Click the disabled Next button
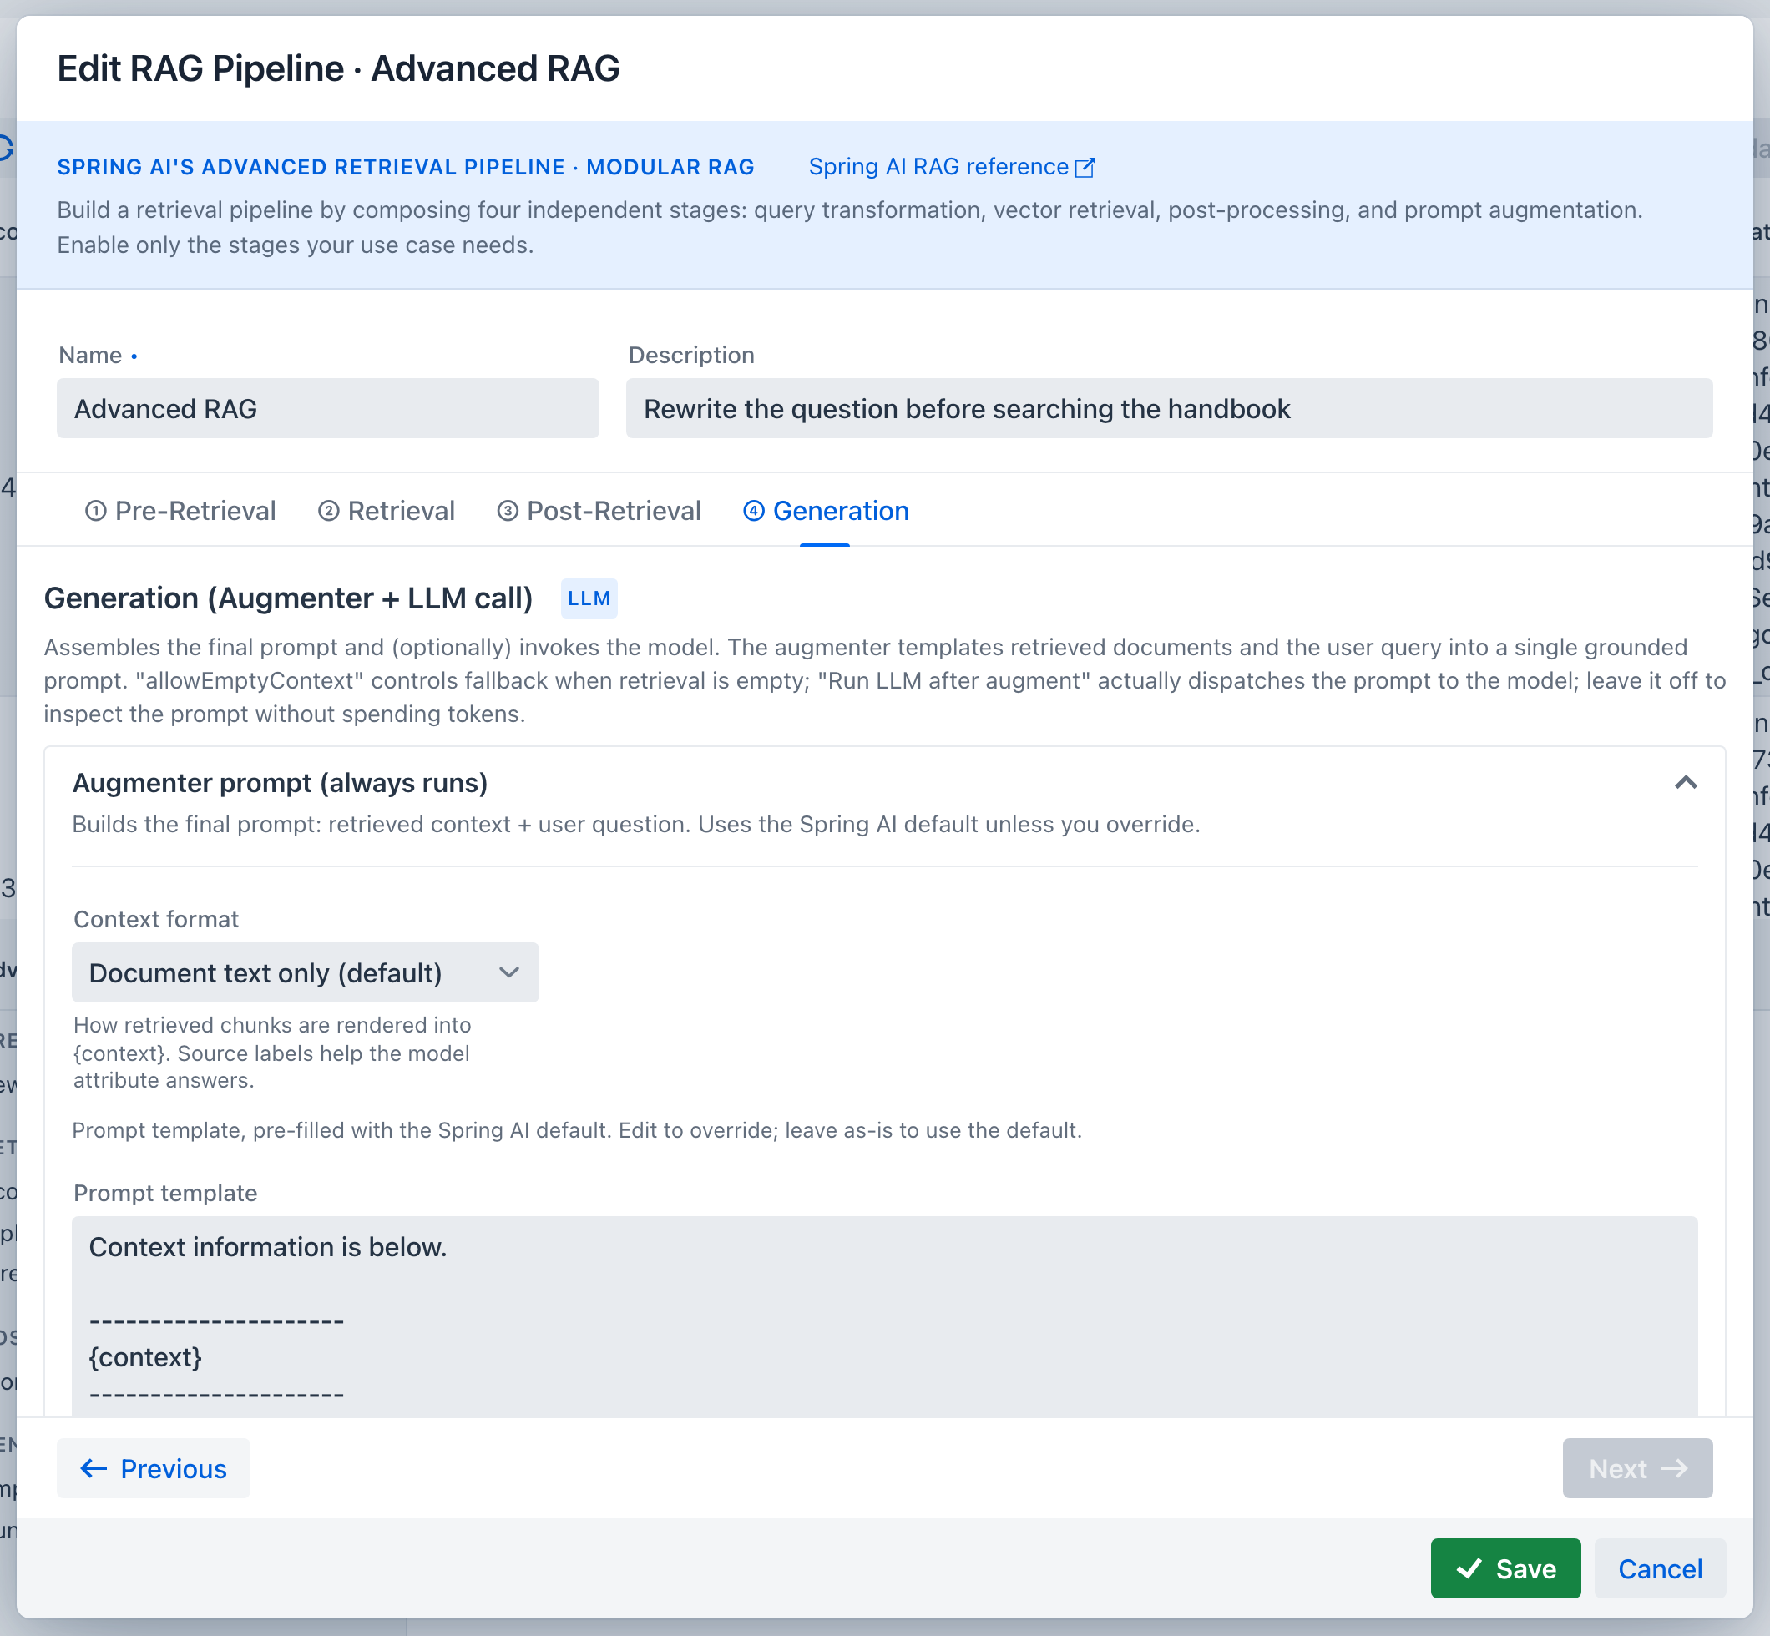1770x1636 pixels. point(1637,1467)
